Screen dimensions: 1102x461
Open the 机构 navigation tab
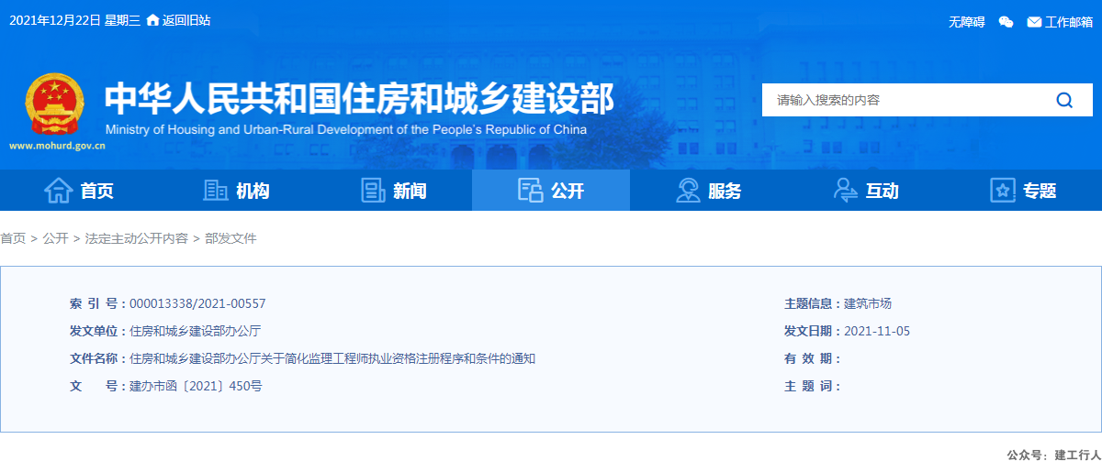coord(236,191)
